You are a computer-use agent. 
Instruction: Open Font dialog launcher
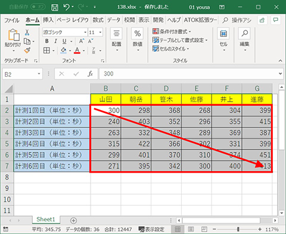[102, 61]
